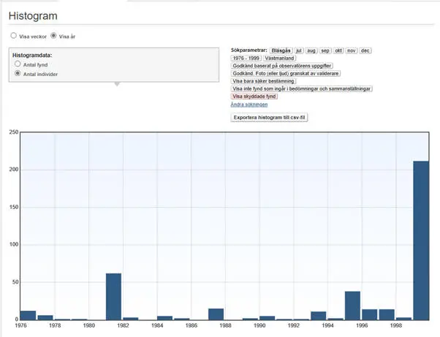
Task: Click the 'dec' month filter tag
Action: click(x=365, y=50)
